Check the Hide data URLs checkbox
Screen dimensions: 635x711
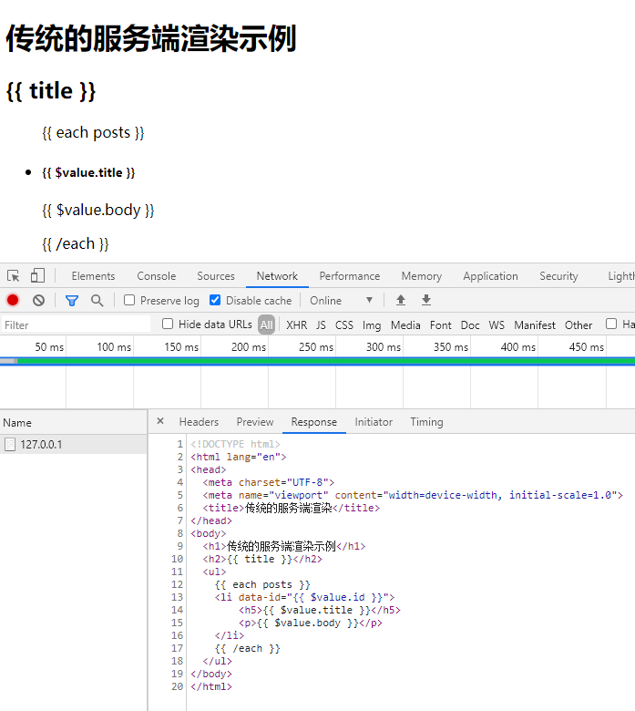(168, 324)
